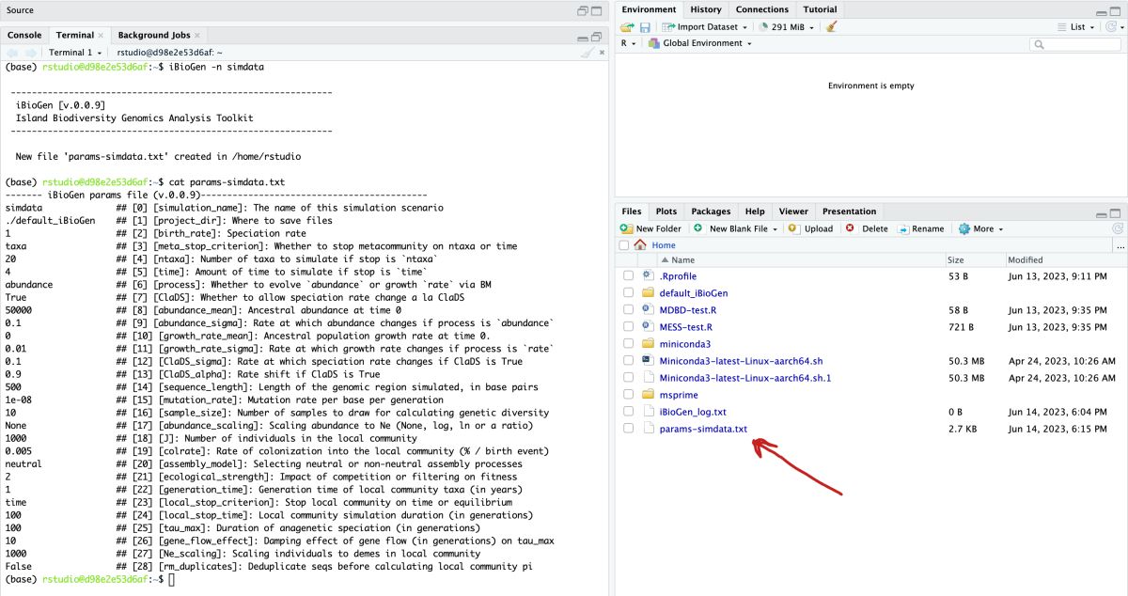The image size is (1128, 596).
Task: Open the go-to-directory ellipsis button
Action: point(1120,245)
